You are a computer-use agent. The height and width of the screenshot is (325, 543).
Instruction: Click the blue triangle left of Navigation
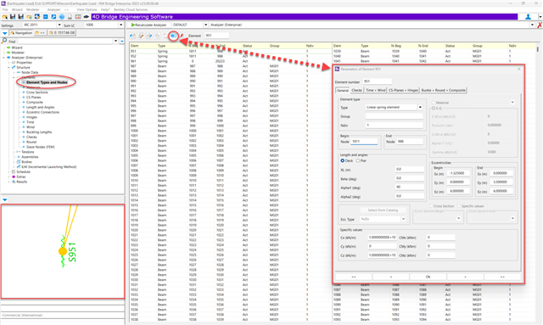(x=4, y=33)
